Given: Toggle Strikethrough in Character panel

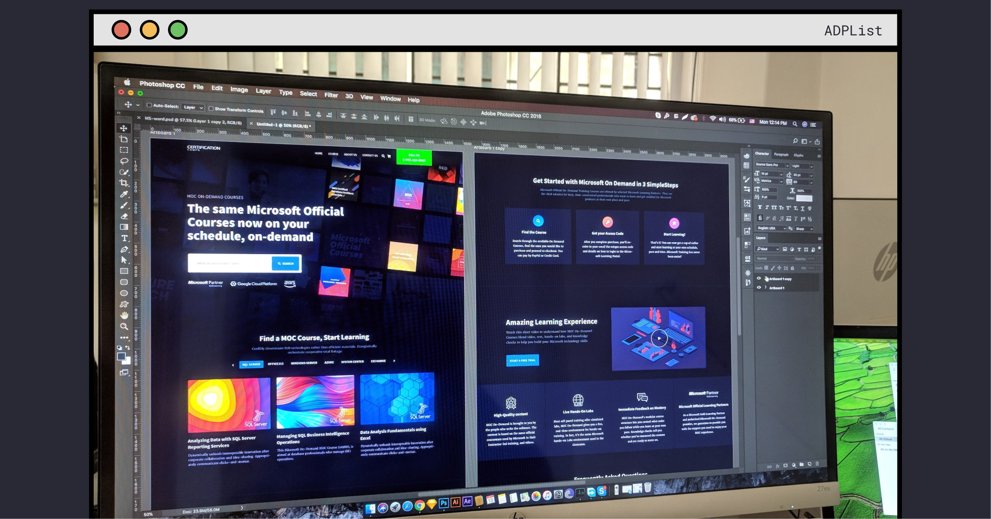Looking at the screenshot, I should (x=809, y=208).
